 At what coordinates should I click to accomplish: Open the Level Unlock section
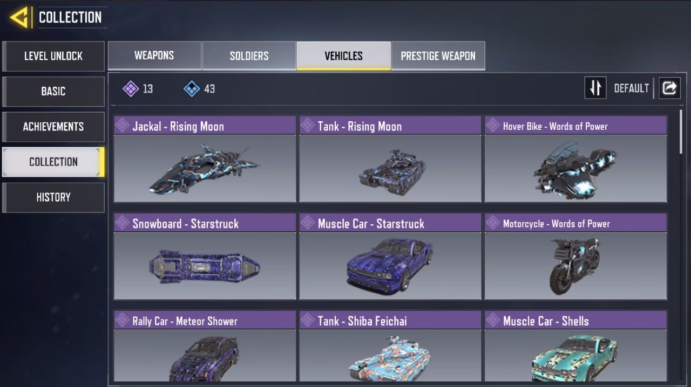coord(53,56)
